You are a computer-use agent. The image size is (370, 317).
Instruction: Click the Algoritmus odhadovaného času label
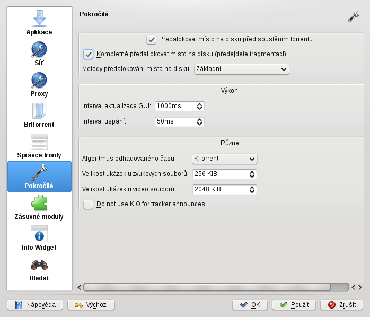pyautogui.click(x=129, y=158)
